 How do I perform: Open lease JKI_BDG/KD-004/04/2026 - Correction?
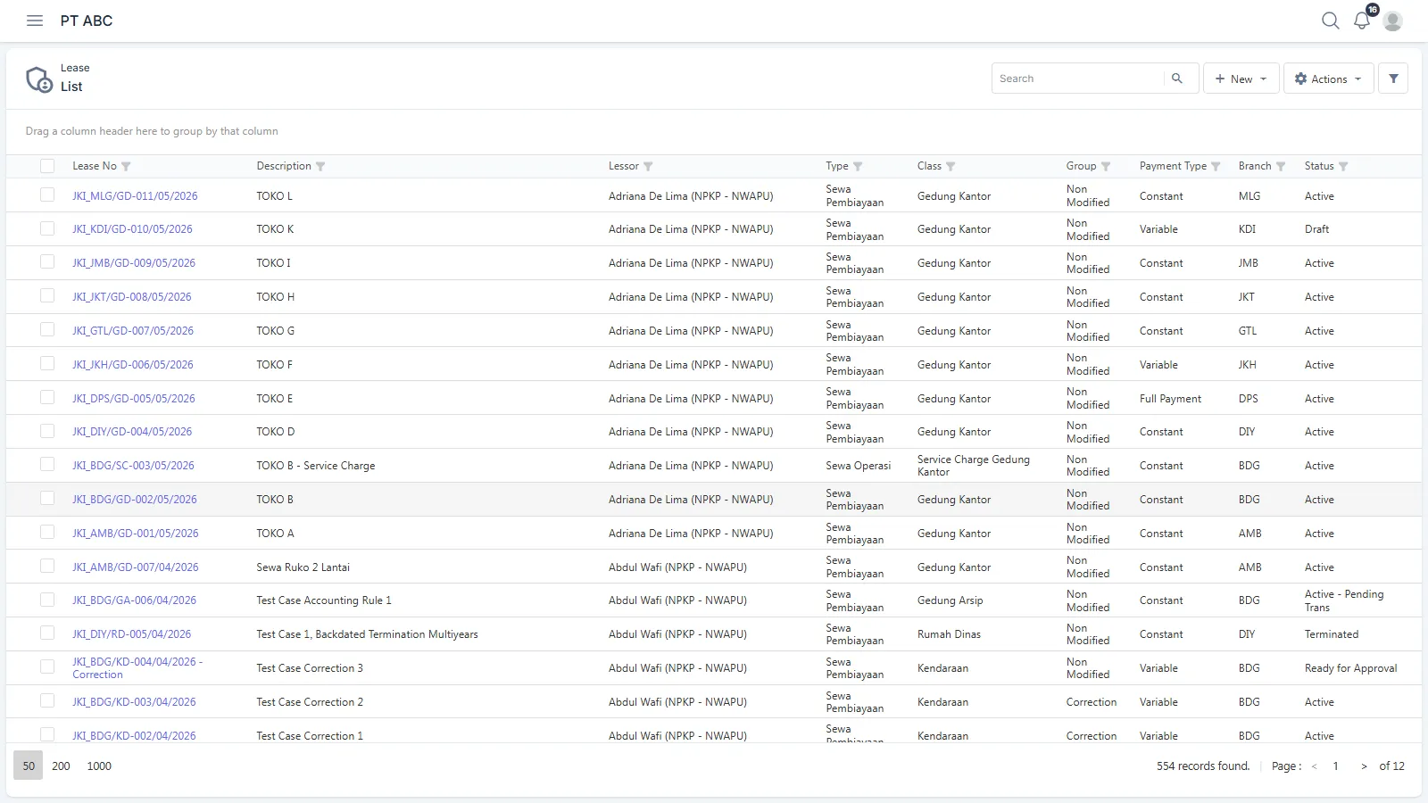[137, 668]
